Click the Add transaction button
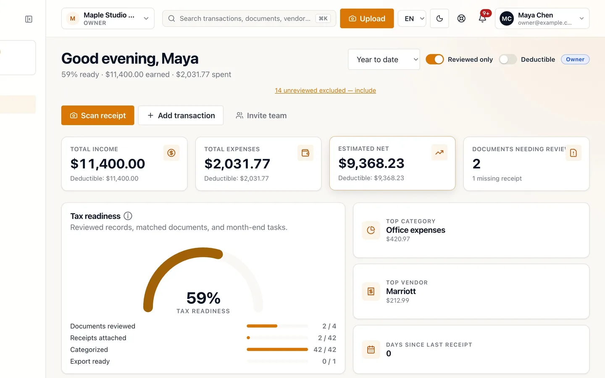605x378 pixels. (181, 115)
